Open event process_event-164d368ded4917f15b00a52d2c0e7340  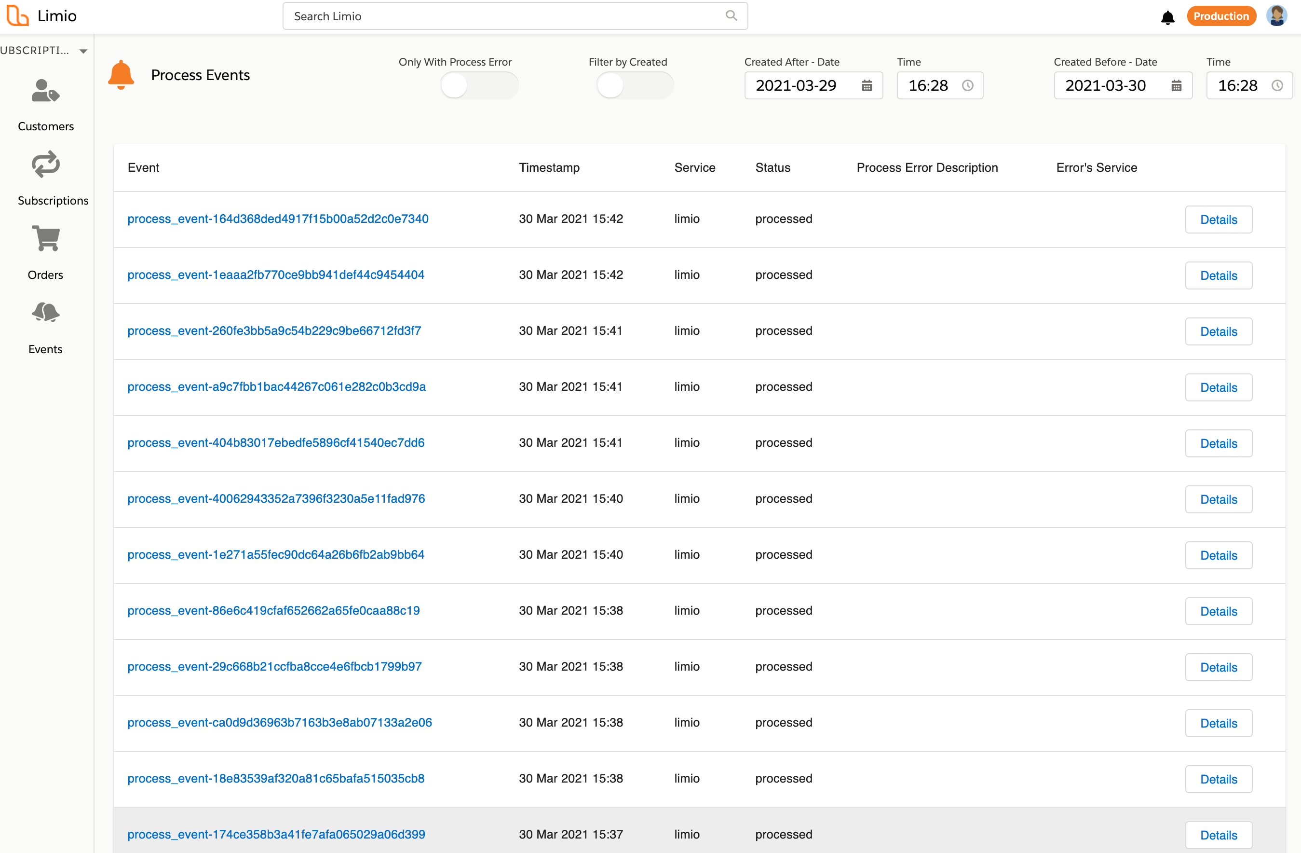278,219
